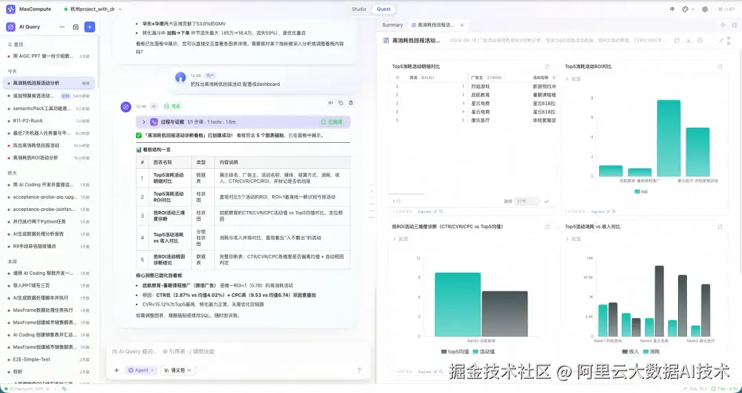Close the 高消耗低回报活 dashboard tab
The height and width of the screenshot is (393, 742).
[462, 25]
